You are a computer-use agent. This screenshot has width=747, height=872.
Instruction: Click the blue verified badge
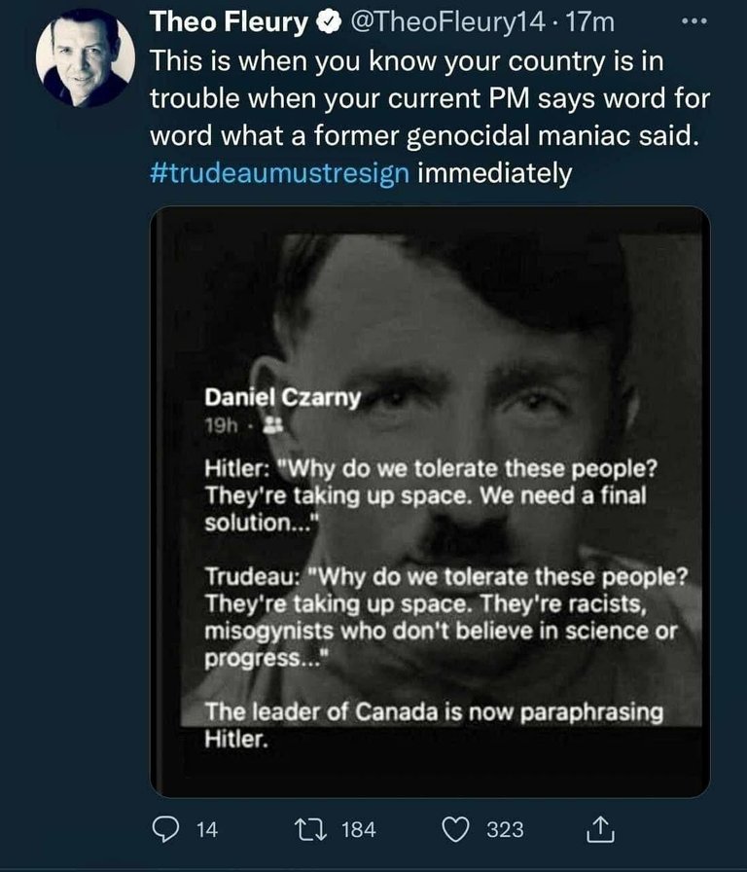click(329, 22)
